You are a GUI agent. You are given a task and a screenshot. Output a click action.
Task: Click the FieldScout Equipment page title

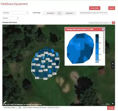tap(14, 4)
